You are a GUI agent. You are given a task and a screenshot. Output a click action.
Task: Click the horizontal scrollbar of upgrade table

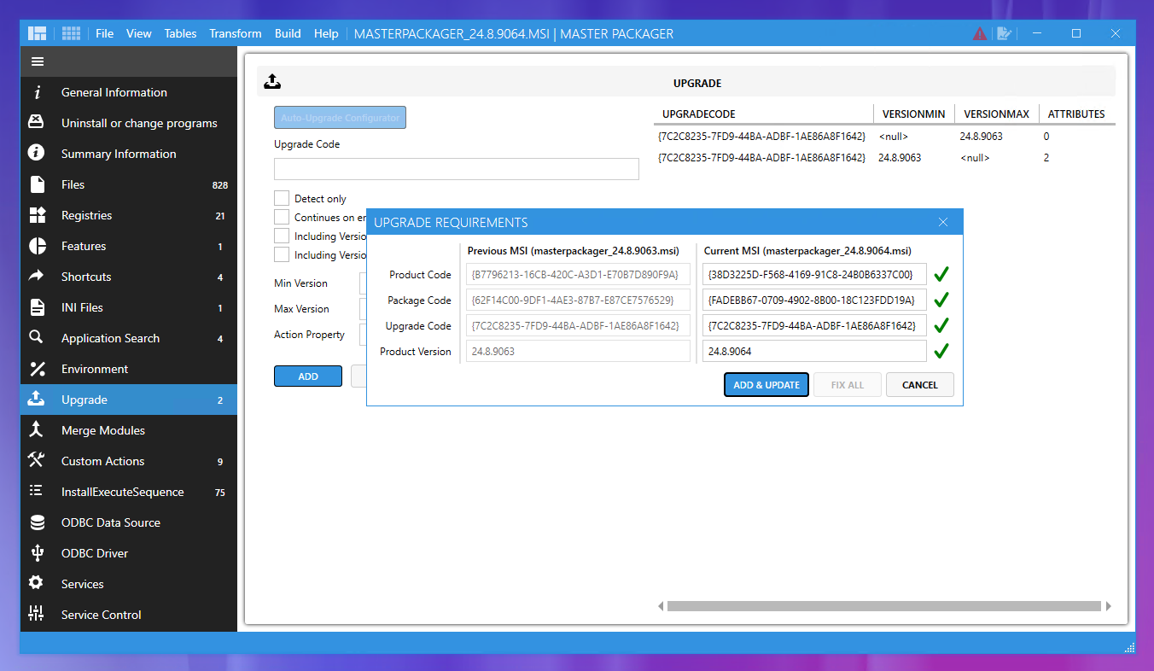[884, 606]
